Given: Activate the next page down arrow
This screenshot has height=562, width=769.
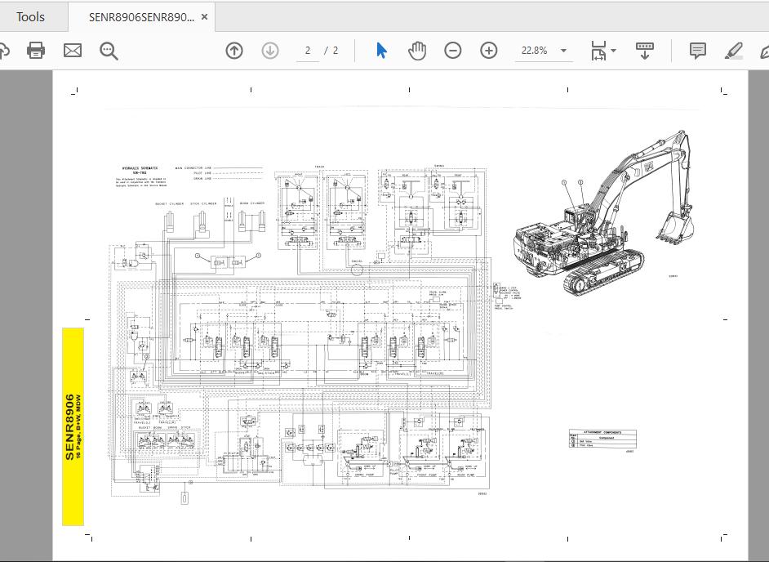Looking at the screenshot, I should click(x=269, y=50).
